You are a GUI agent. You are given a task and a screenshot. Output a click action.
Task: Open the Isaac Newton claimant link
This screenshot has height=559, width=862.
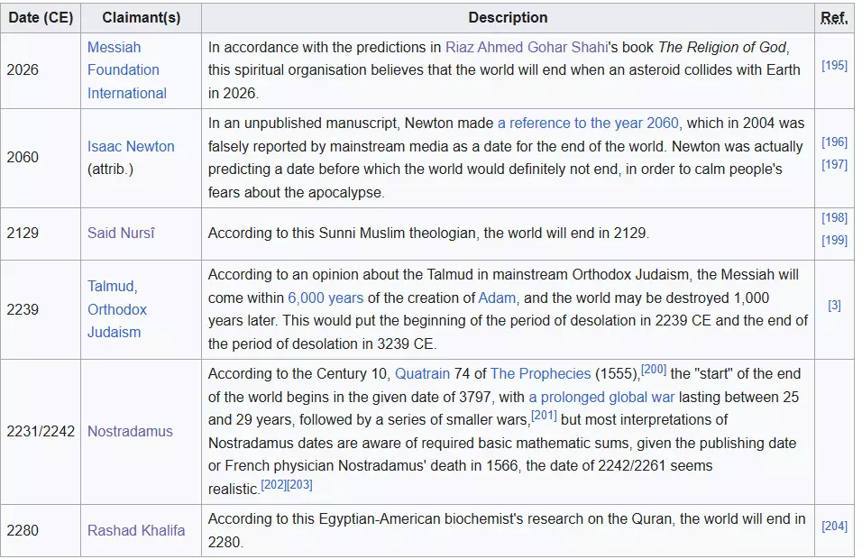(131, 146)
